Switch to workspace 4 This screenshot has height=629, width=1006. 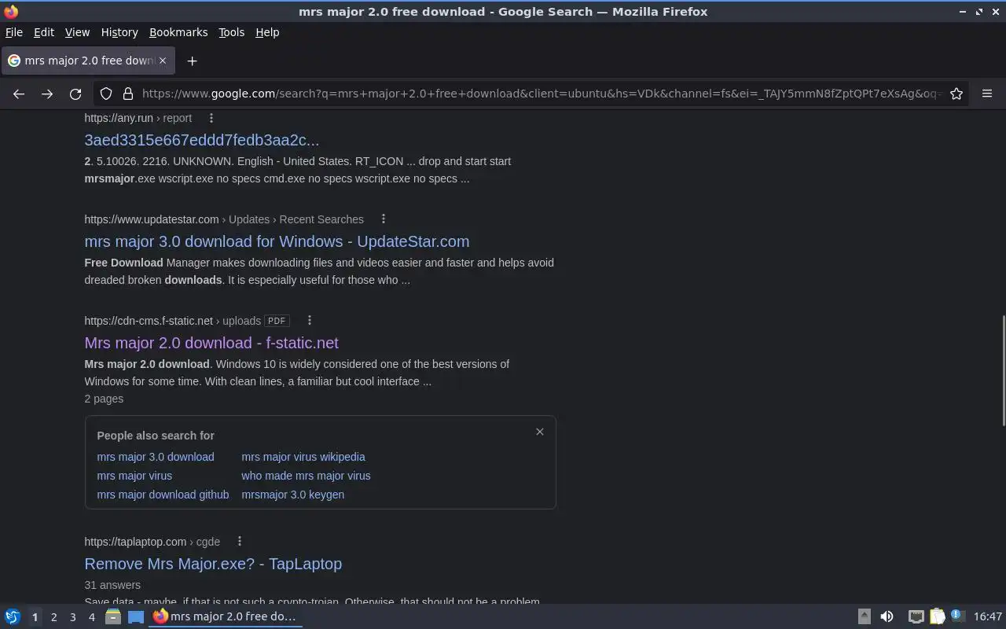(91, 617)
